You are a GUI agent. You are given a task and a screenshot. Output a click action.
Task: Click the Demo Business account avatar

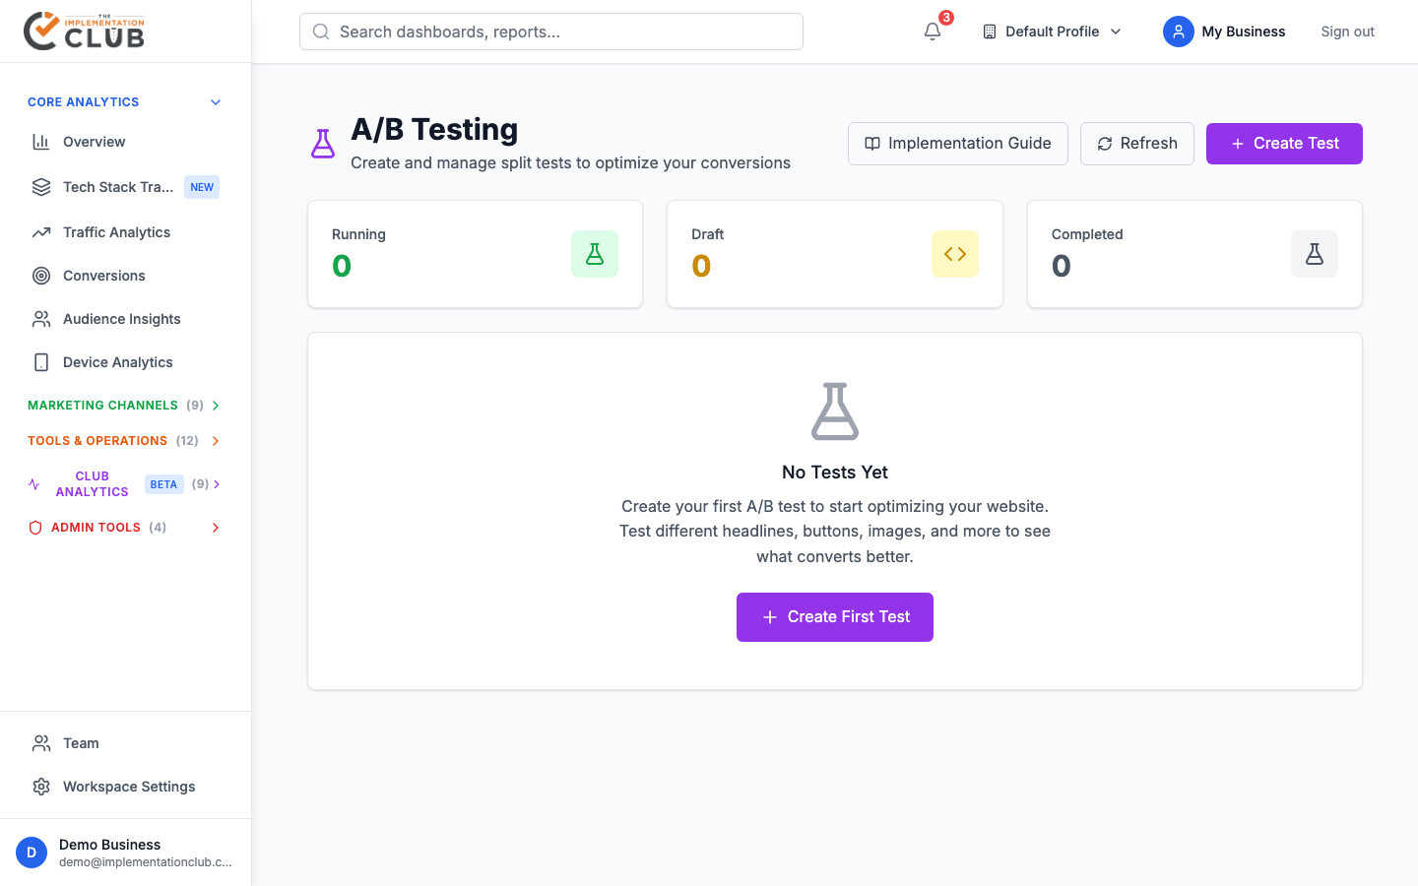[31, 852]
